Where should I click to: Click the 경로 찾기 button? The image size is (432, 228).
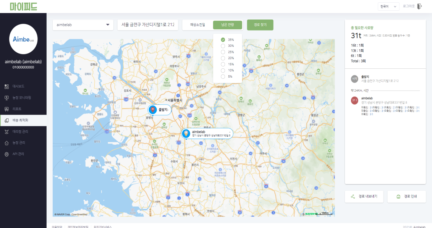(x=260, y=25)
